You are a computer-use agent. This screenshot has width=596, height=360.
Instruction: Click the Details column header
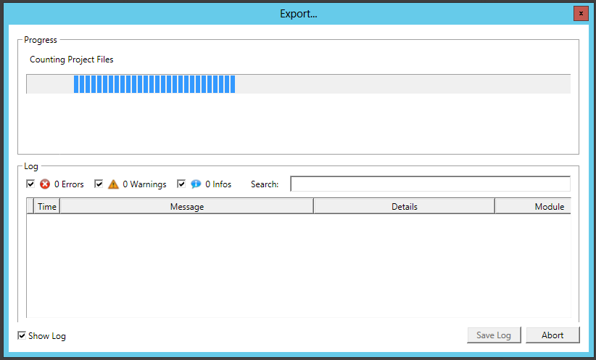click(x=404, y=207)
